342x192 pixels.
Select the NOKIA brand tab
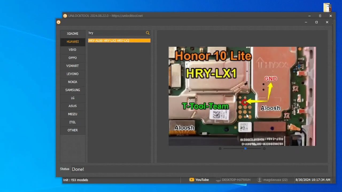[x=73, y=82]
